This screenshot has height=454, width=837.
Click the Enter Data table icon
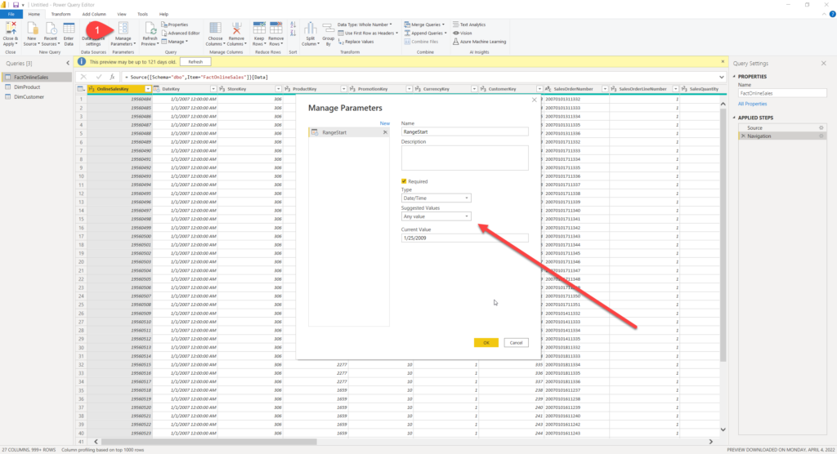click(x=69, y=29)
